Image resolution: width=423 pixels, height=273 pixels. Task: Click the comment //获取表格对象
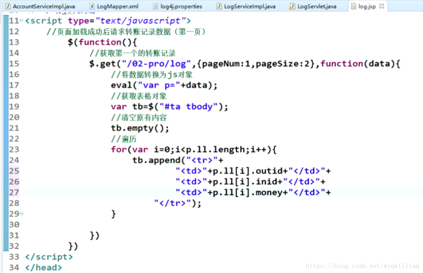(x=139, y=96)
